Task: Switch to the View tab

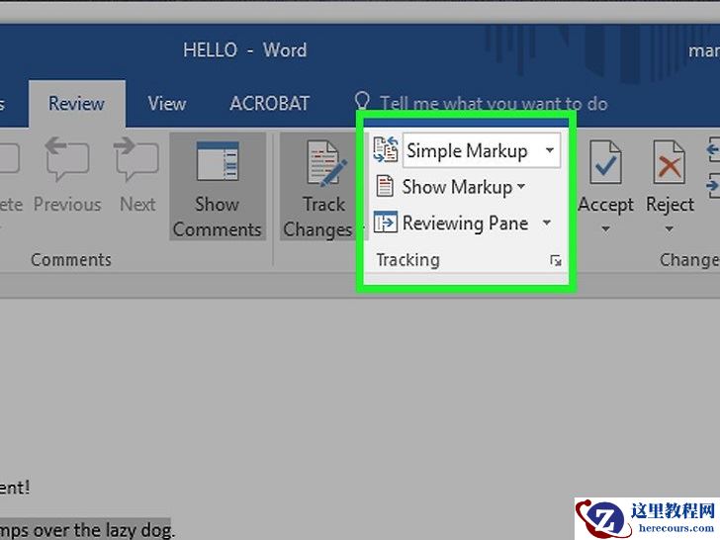Action: [x=167, y=103]
